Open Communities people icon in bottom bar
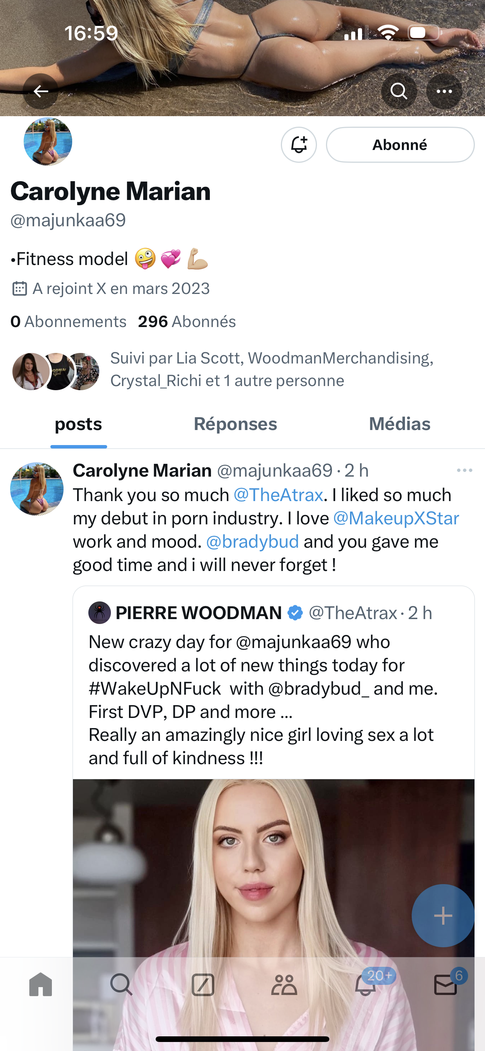Screen dimensions: 485x1051 pyautogui.click(x=284, y=985)
